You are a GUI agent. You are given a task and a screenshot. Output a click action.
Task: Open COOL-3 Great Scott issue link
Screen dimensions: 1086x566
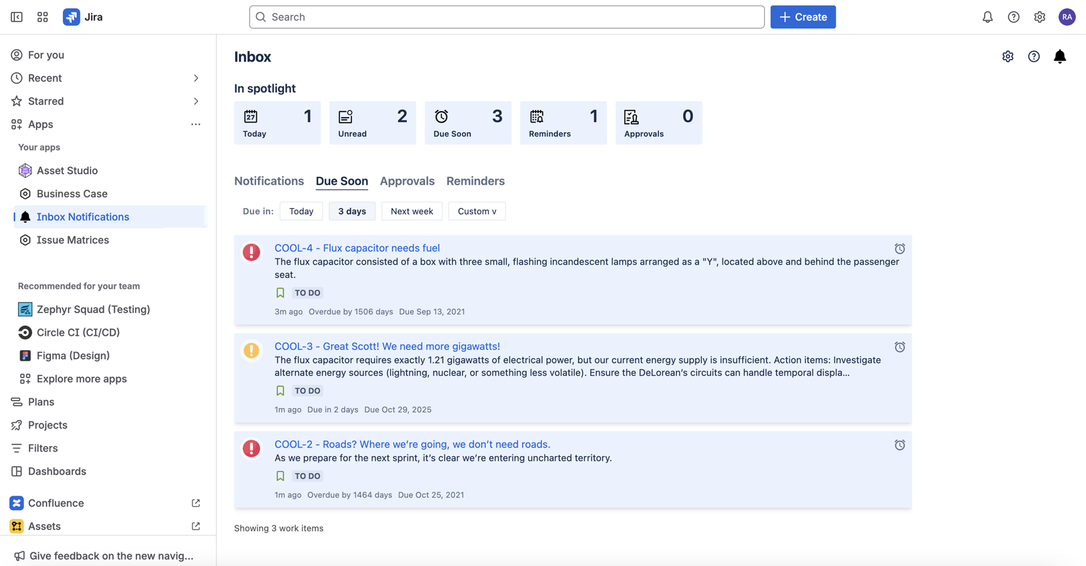[x=387, y=347]
